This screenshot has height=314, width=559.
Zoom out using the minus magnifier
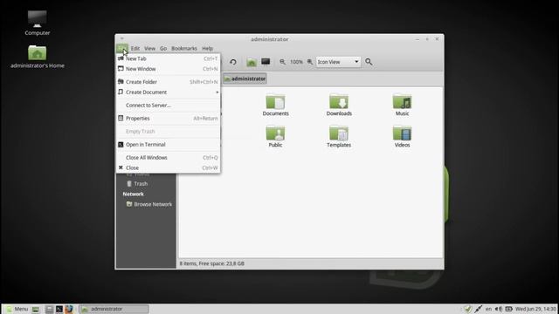click(282, 62)
